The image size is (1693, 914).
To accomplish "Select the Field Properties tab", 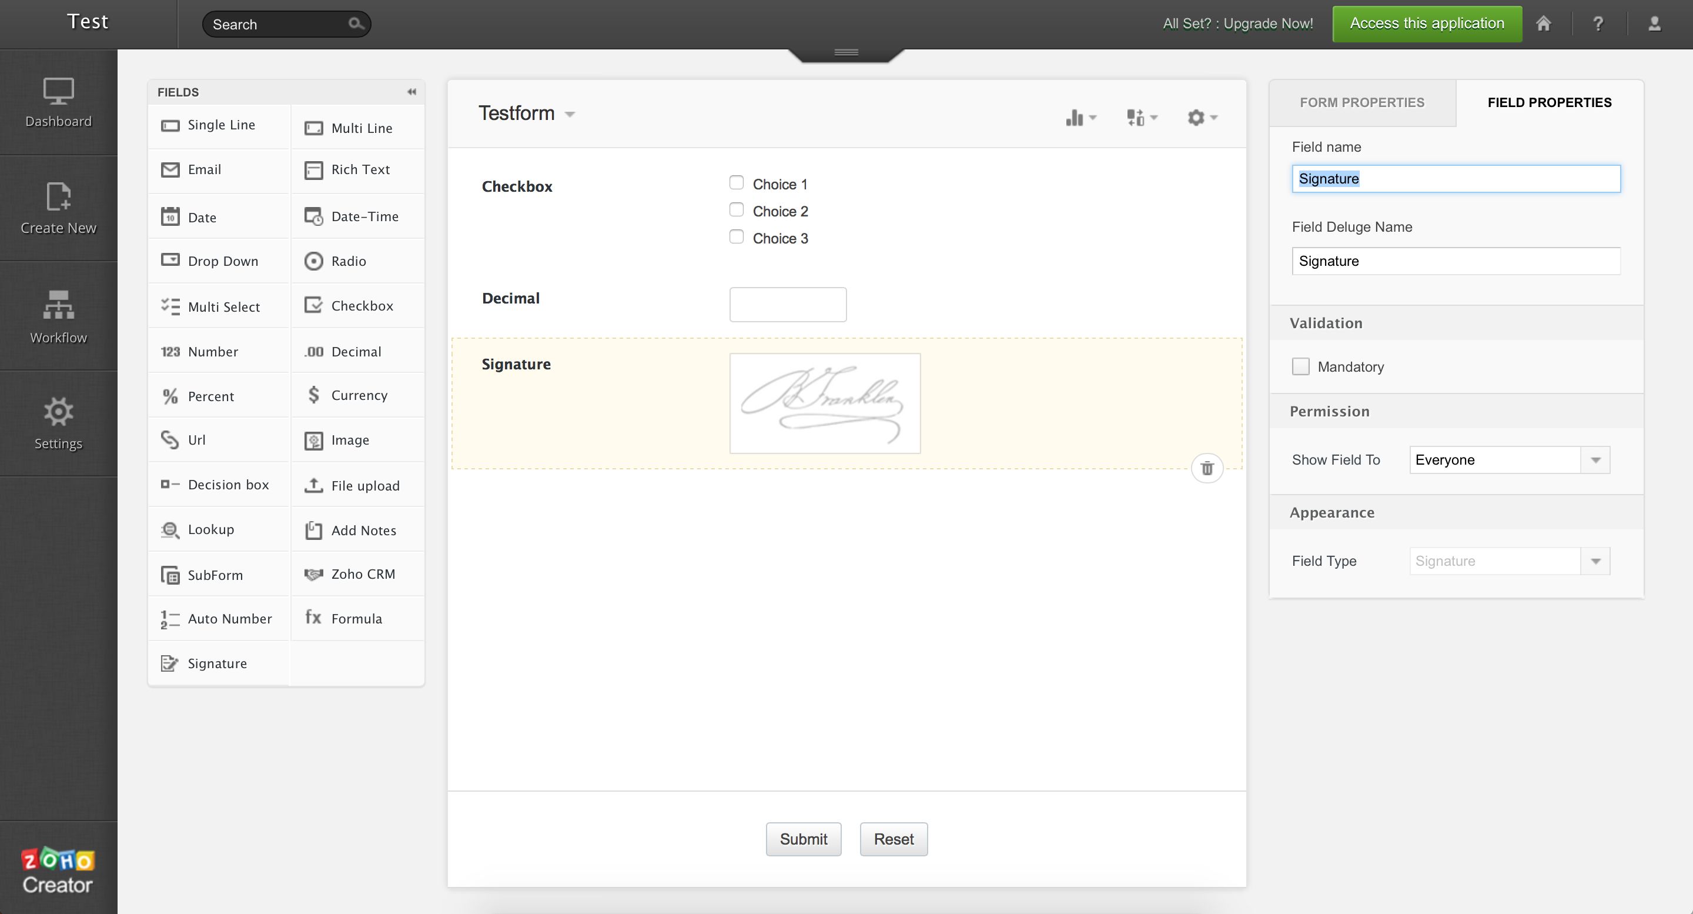I will (1549, 102).
